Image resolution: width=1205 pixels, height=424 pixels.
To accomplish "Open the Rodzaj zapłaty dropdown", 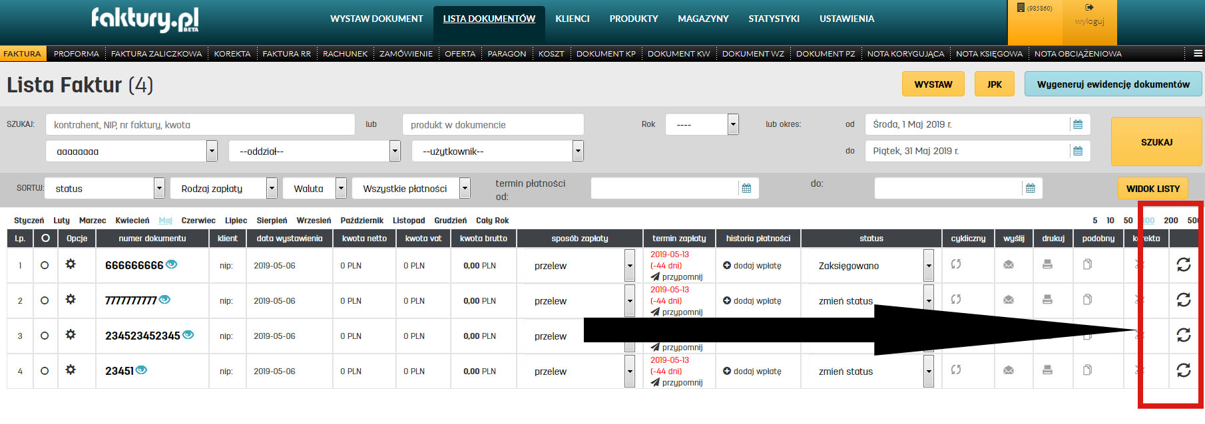I will 272,189.
